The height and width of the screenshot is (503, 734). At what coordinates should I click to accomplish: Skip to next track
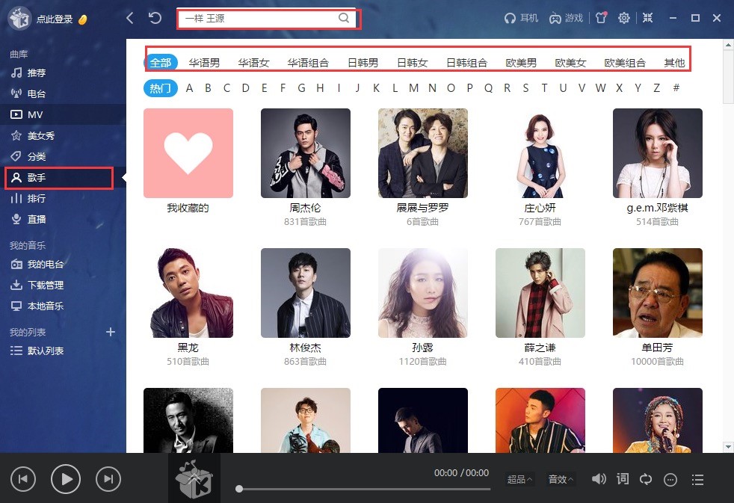click(108, 479)
